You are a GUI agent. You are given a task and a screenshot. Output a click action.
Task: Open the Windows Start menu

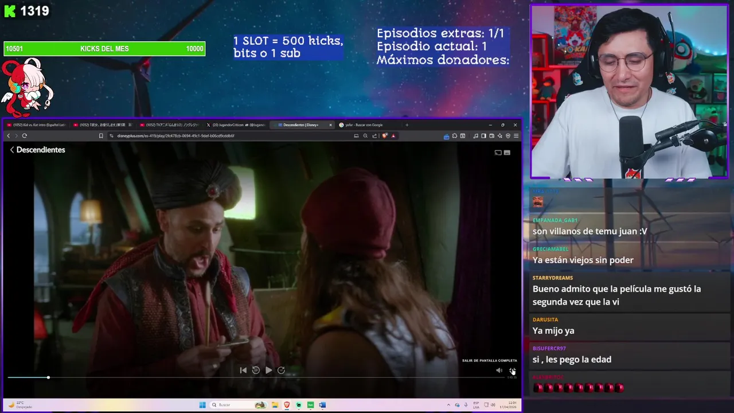pos(202,404)
